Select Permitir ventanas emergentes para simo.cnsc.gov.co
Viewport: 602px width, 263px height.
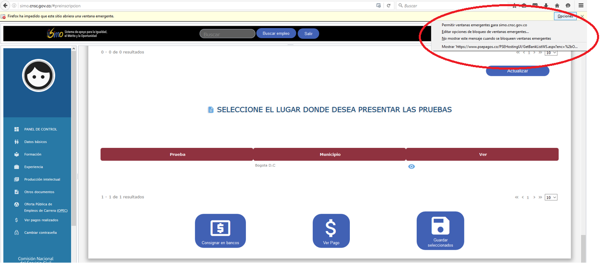point(484,25)
